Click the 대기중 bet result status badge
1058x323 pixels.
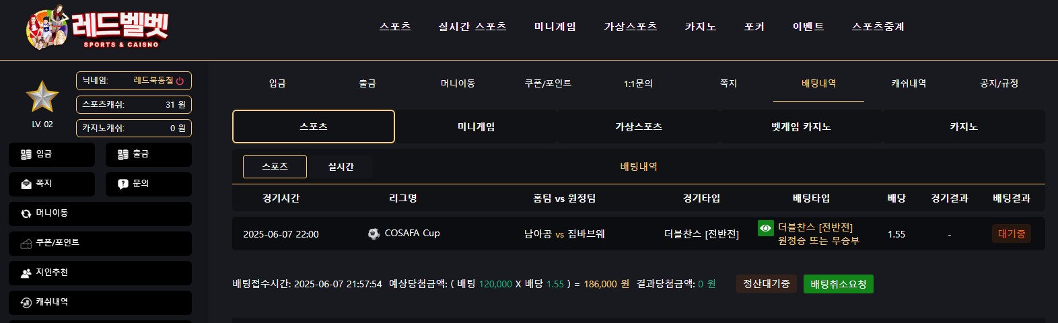click(1011, 234)
